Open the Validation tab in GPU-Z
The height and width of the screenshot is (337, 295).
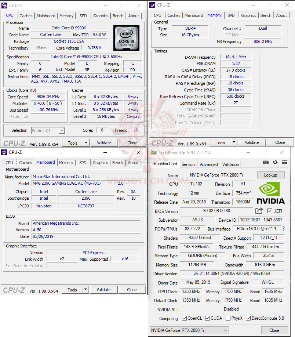tap(230, 164)
